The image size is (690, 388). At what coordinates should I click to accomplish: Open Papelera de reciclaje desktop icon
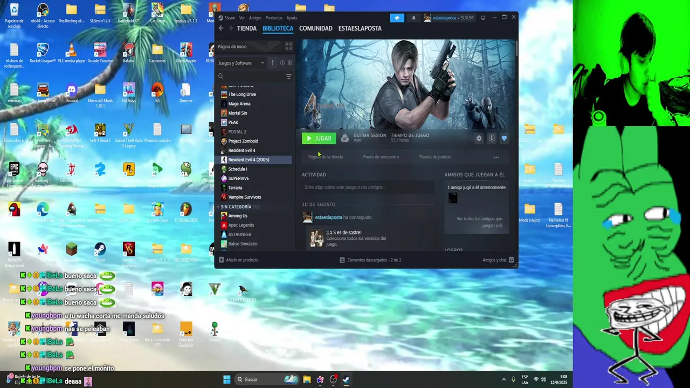click(x=14, y=16)
